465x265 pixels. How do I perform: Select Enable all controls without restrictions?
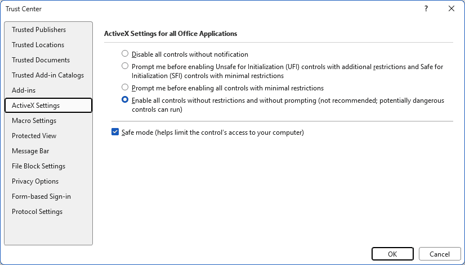[125, 100]
